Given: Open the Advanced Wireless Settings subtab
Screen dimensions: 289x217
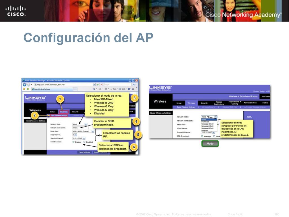Looking at the screenshot, I should click(255, 107).
